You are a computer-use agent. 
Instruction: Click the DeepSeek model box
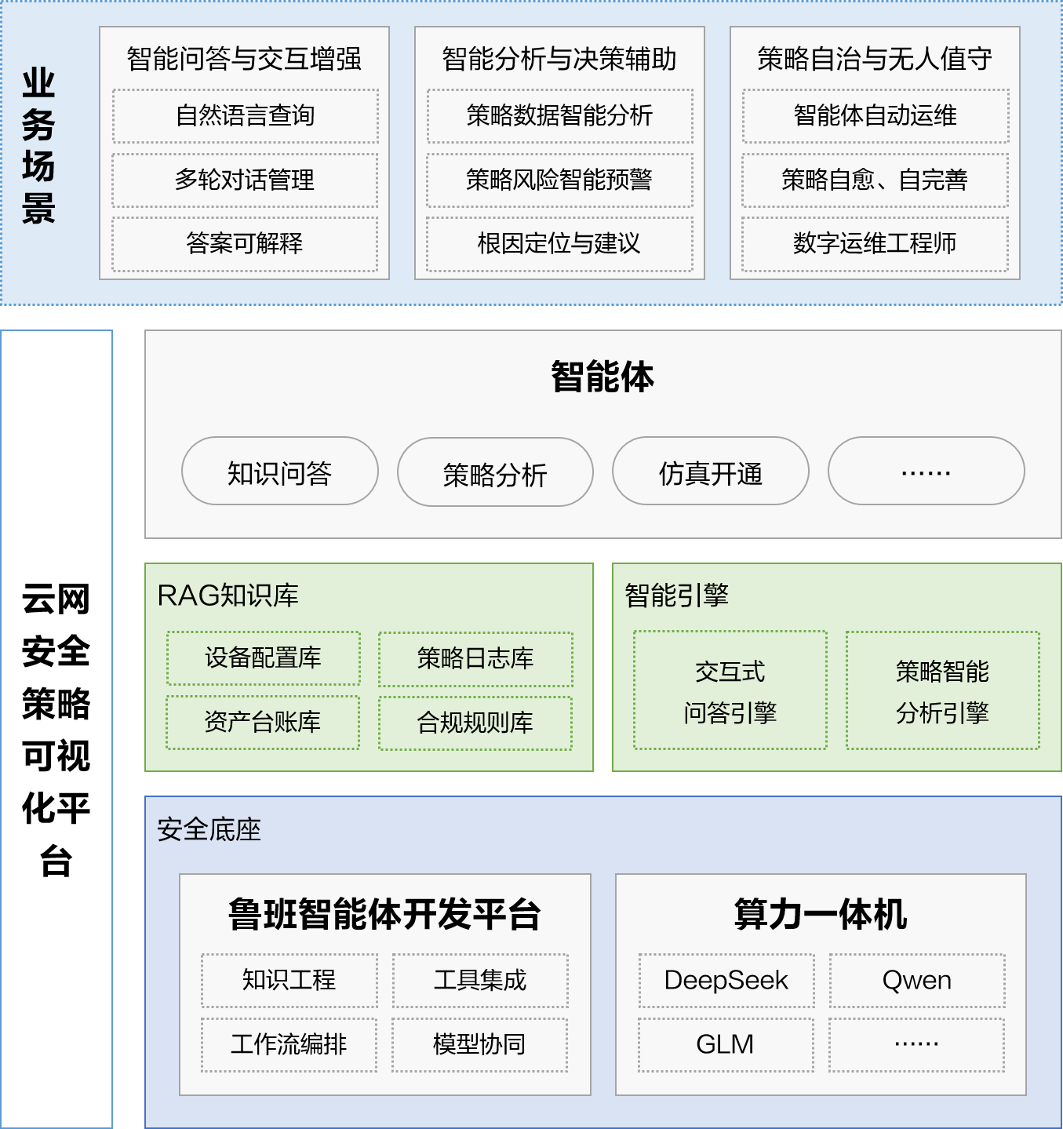(x=726, y=981)
